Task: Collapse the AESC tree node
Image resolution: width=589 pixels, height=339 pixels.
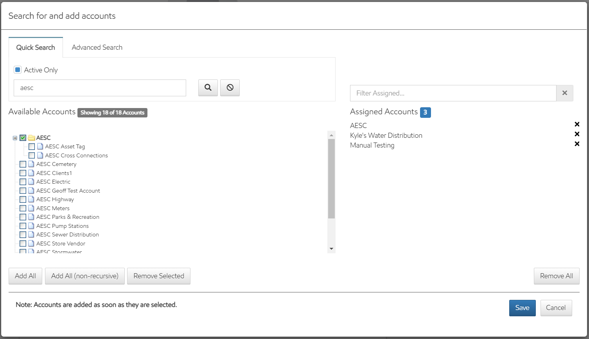Action: coord(15,138)
